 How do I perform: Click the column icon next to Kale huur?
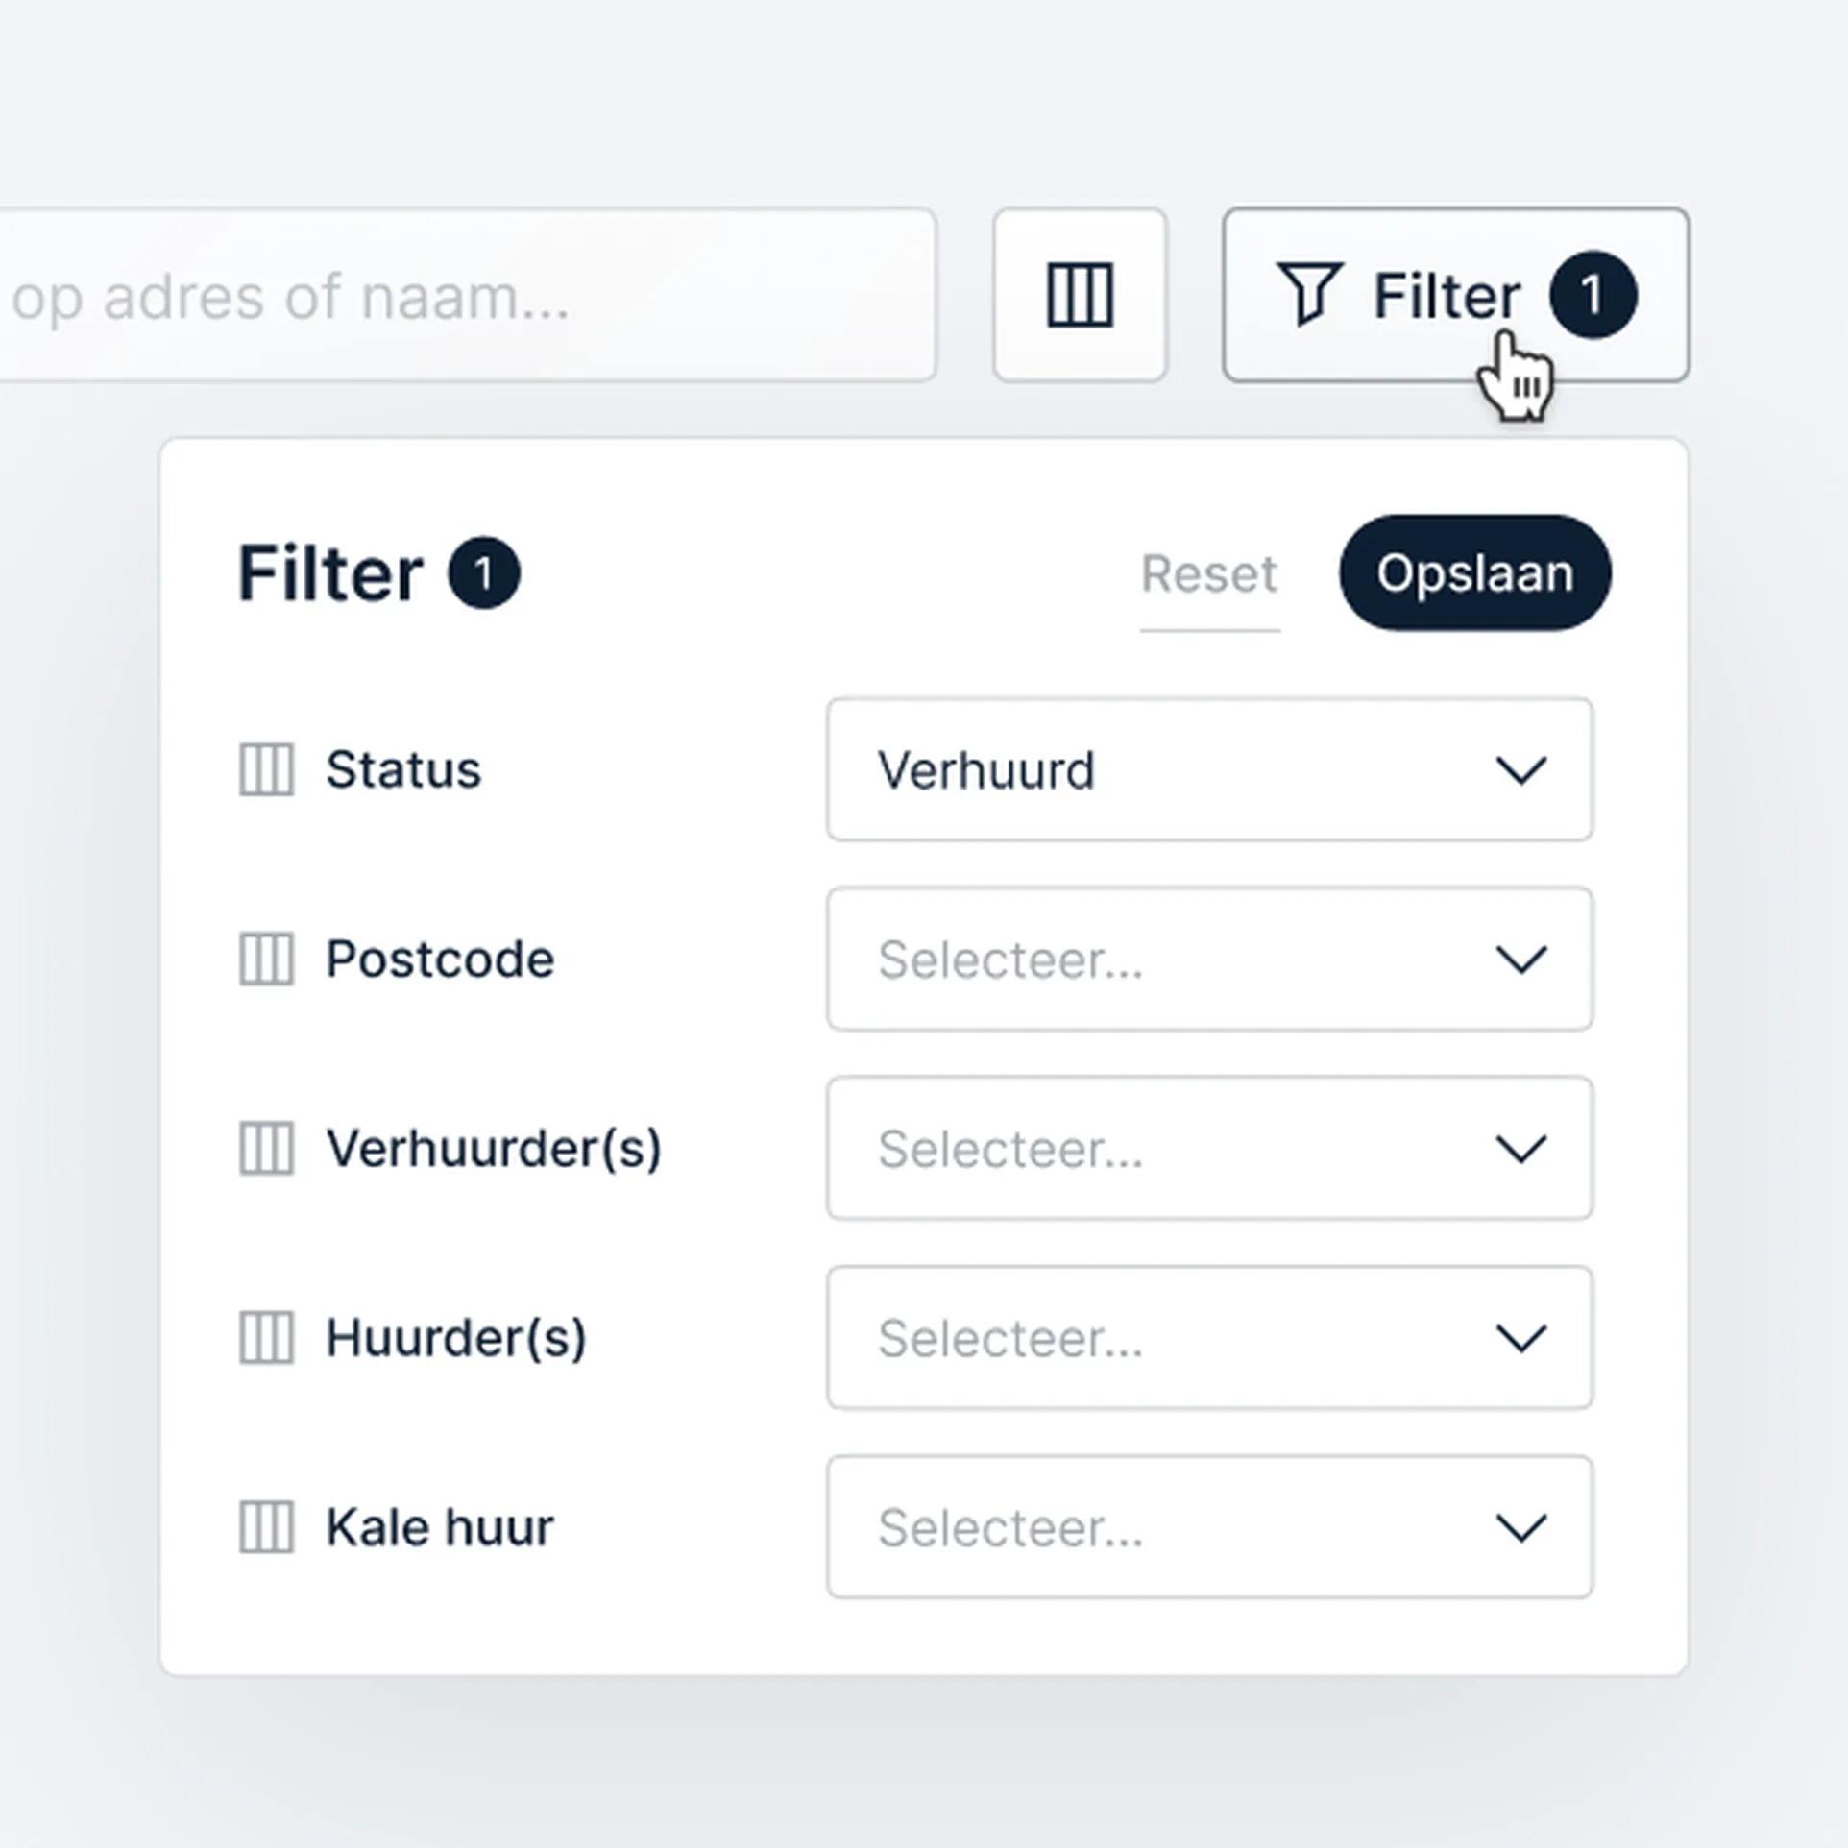[x=266, y=1526]
